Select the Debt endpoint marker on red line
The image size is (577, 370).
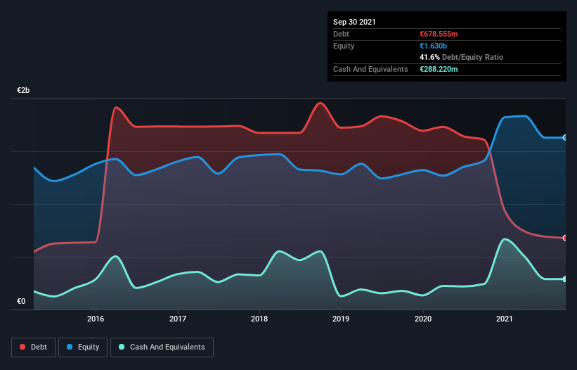(x=565, y=238)
